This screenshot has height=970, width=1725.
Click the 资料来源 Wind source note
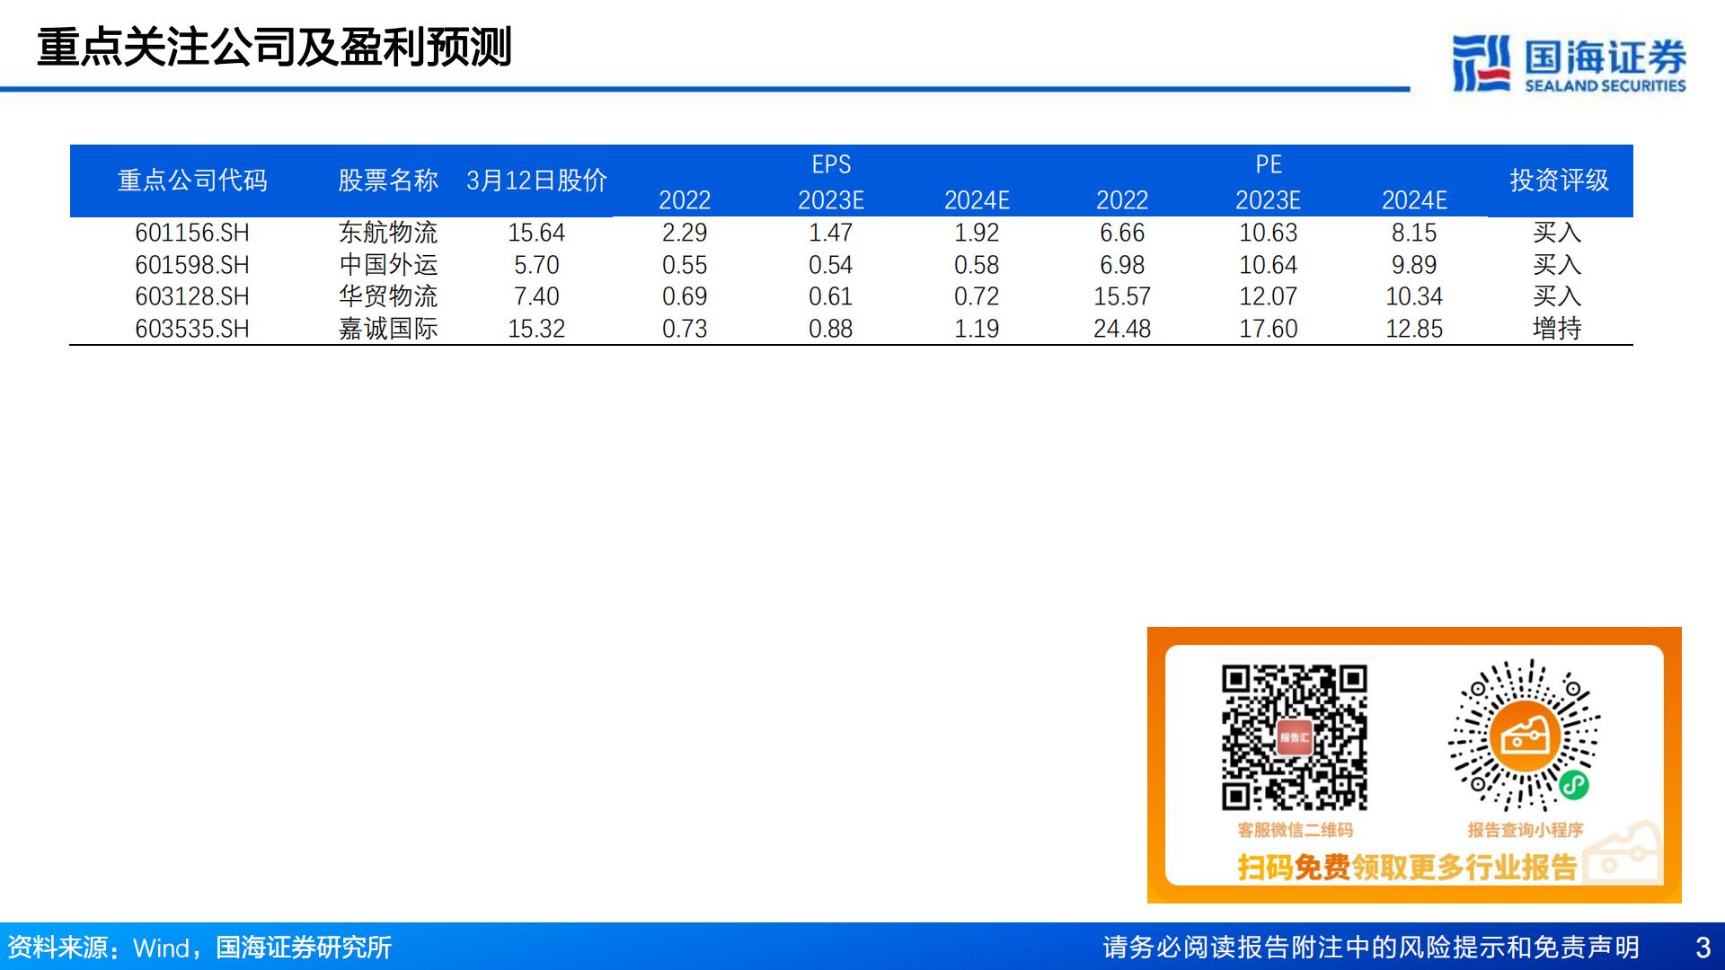pyautogui.click(x=199, y=948)
